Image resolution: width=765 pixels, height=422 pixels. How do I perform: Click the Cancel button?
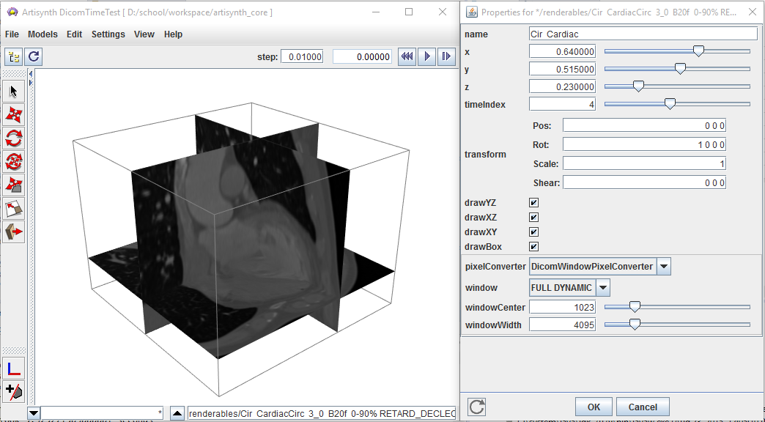click(x=643, y=407)
